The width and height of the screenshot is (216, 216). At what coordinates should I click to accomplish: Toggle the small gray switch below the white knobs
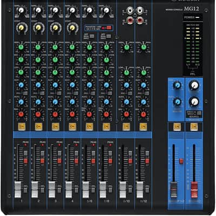(x=199, y=113)
